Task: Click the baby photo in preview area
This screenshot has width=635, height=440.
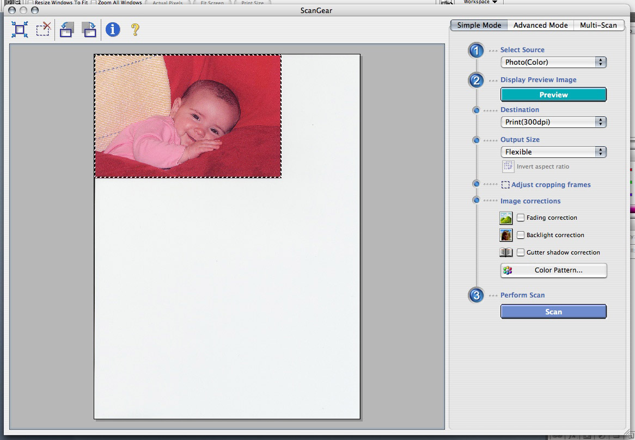Action: point(188,116)
